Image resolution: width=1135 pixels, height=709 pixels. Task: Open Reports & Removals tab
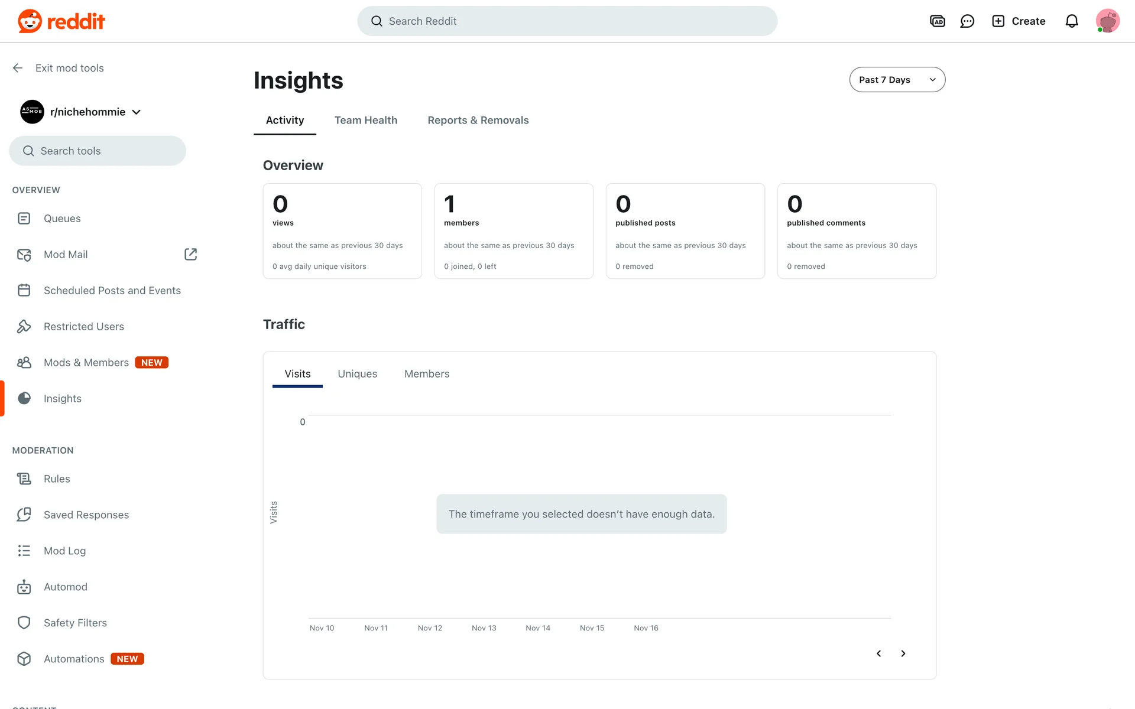click(478, 120)
